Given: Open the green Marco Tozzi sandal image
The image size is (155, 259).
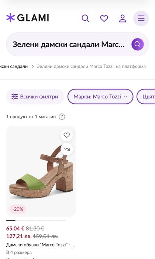Looking at the screenshot, I should 41,171.
